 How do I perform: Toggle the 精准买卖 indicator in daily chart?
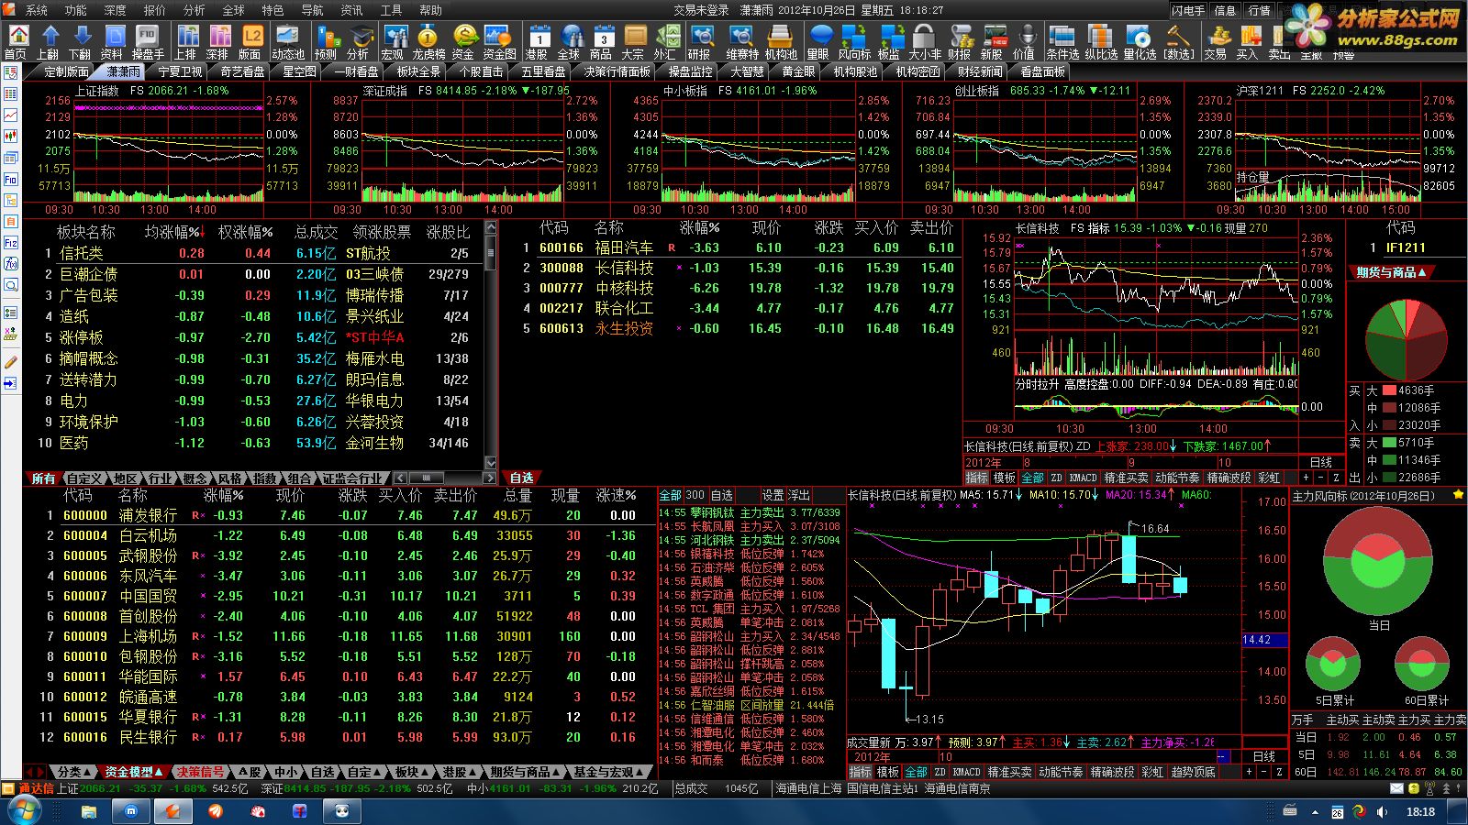[1126, 478]
